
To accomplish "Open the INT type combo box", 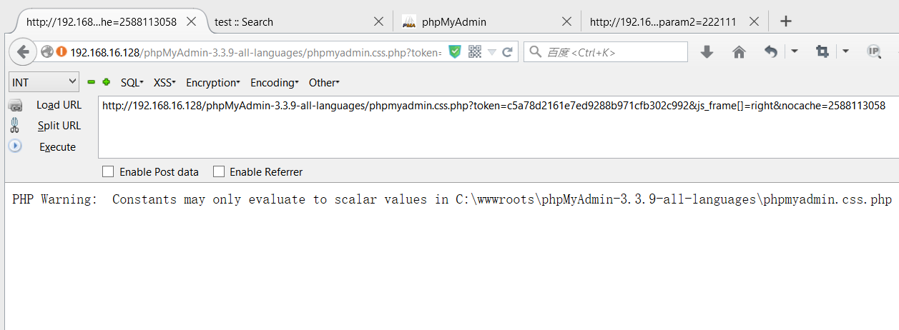I will click(x=44, y=82).
